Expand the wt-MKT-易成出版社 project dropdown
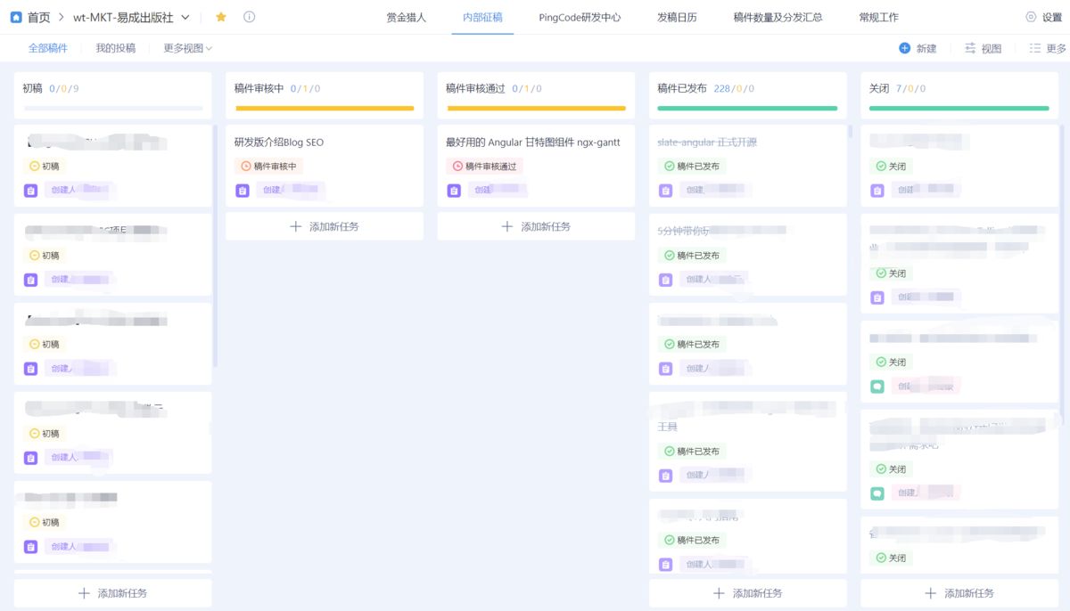The image size is (1070, 611). point(185,17)
